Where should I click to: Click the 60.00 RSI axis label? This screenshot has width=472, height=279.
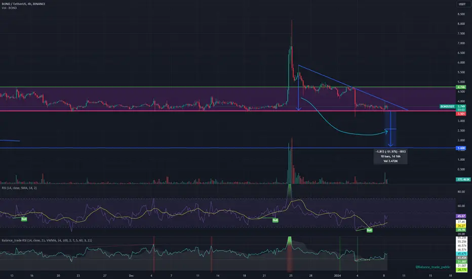point(461,206)
